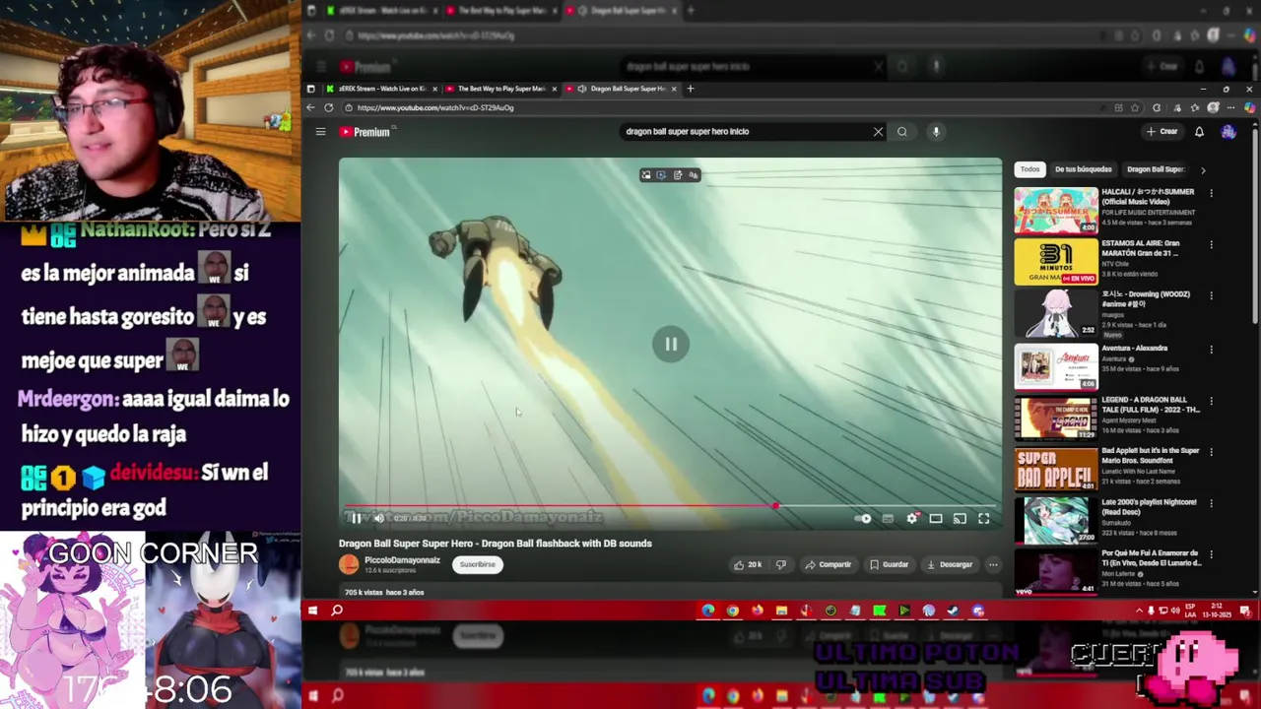
Task: Clear the YouTube search query
Action: pos(878,132)
